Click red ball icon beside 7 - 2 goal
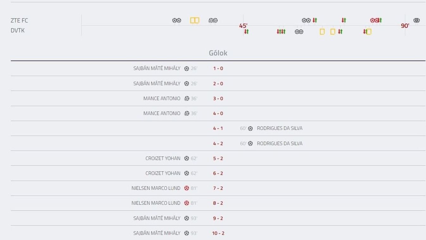 [187, 188]
